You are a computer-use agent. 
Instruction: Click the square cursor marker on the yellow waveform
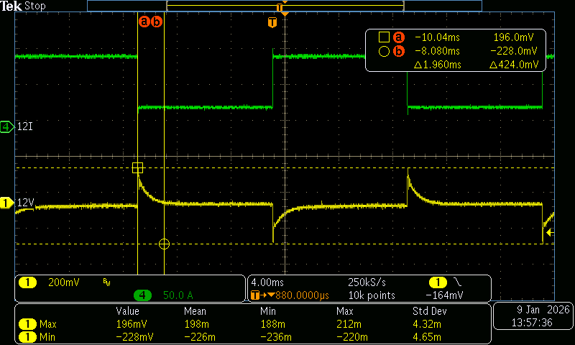[x=137, y=168]
